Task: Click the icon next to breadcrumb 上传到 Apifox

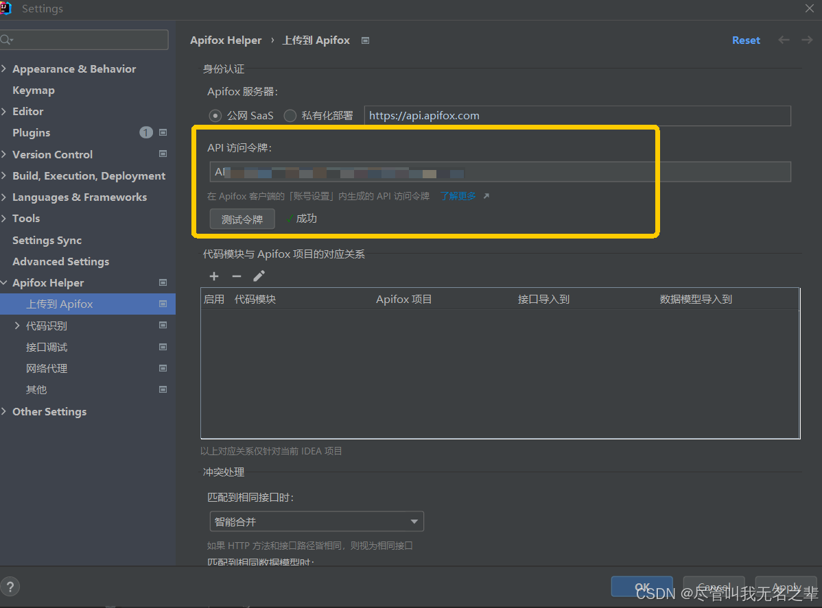Action: tap(366, 40)
